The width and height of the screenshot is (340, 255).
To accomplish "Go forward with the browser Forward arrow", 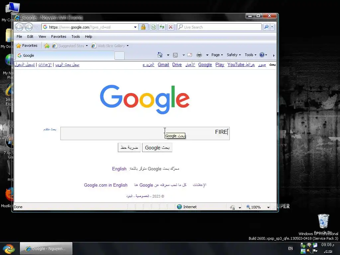I will 29,27.
